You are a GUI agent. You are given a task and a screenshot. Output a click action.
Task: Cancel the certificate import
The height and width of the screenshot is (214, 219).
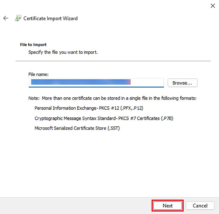point(200,205)
